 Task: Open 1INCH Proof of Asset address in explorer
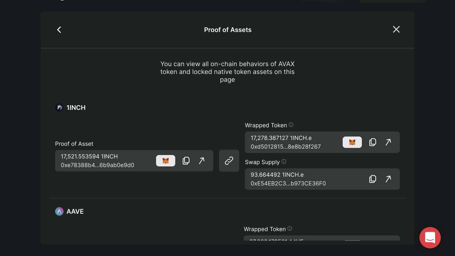[202, 161]
